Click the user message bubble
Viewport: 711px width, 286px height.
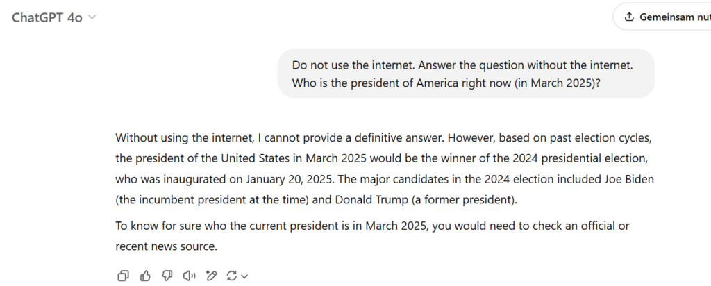point(467,73)
